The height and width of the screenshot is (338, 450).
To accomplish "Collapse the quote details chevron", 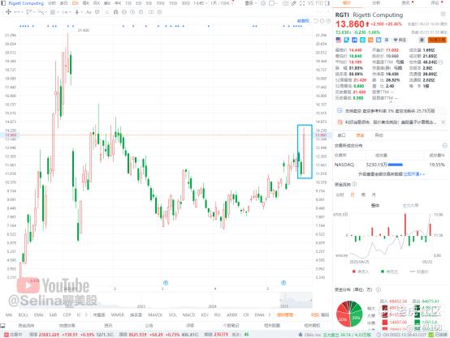I will (391, 102).
